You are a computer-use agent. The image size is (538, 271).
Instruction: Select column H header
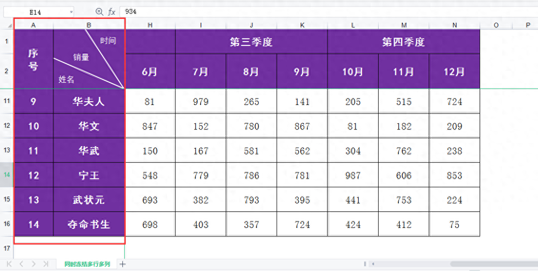pyautogui.click(x=150, y=26)
